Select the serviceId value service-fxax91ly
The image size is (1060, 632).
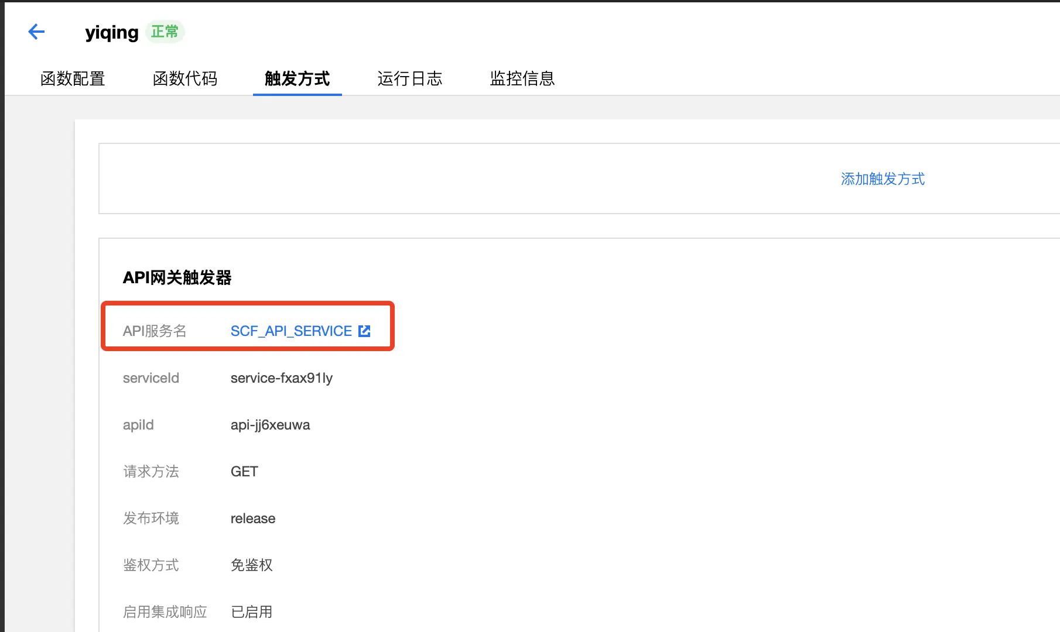[281, 378]
